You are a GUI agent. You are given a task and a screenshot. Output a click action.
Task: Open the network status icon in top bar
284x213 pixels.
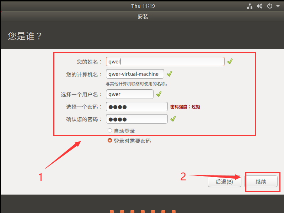pos(250,6)
